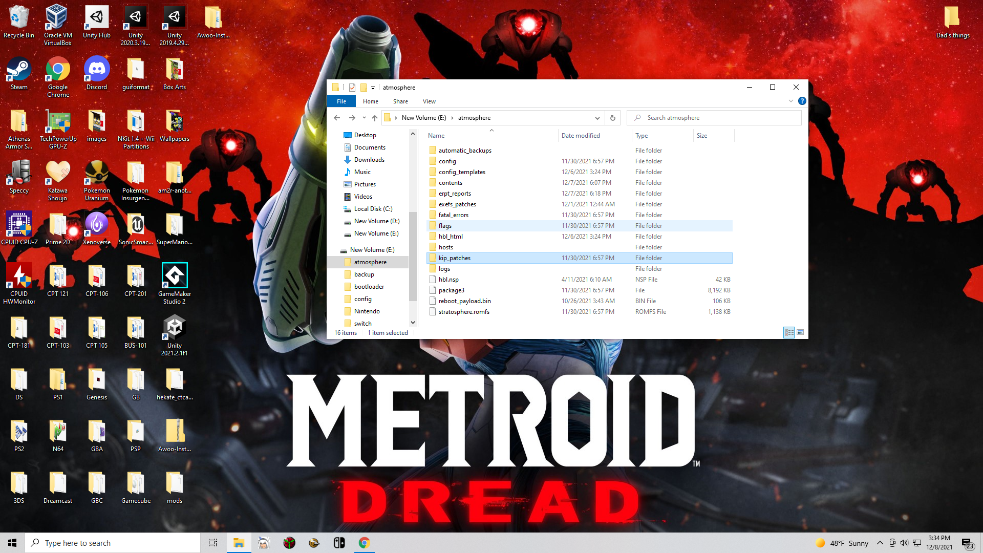Sort files by the Name column
This screenshot has height=553, width=983.
491,136
